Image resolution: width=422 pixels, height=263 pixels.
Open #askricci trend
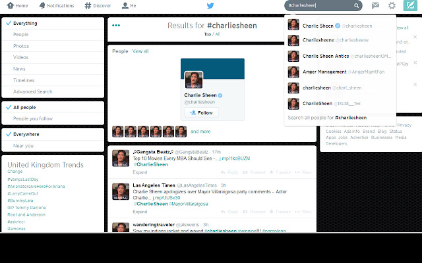point(16,222)
